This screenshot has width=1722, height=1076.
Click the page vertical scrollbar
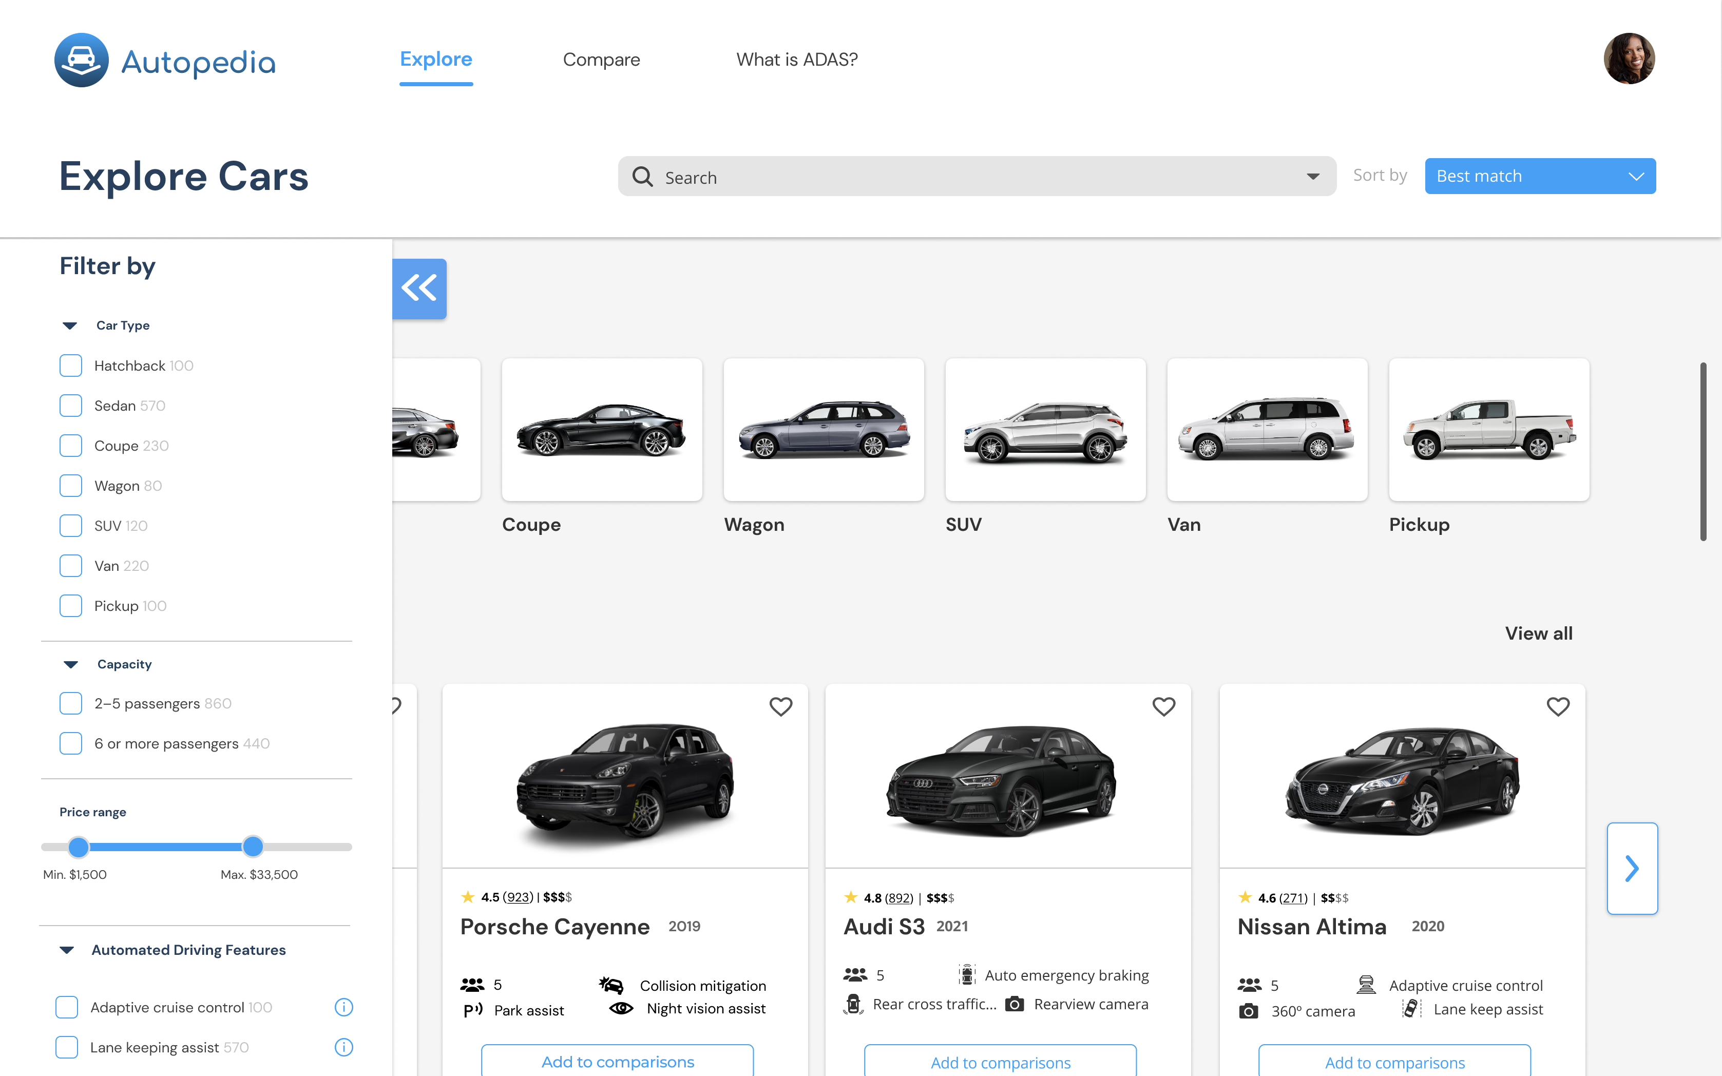coord(1704,452)
